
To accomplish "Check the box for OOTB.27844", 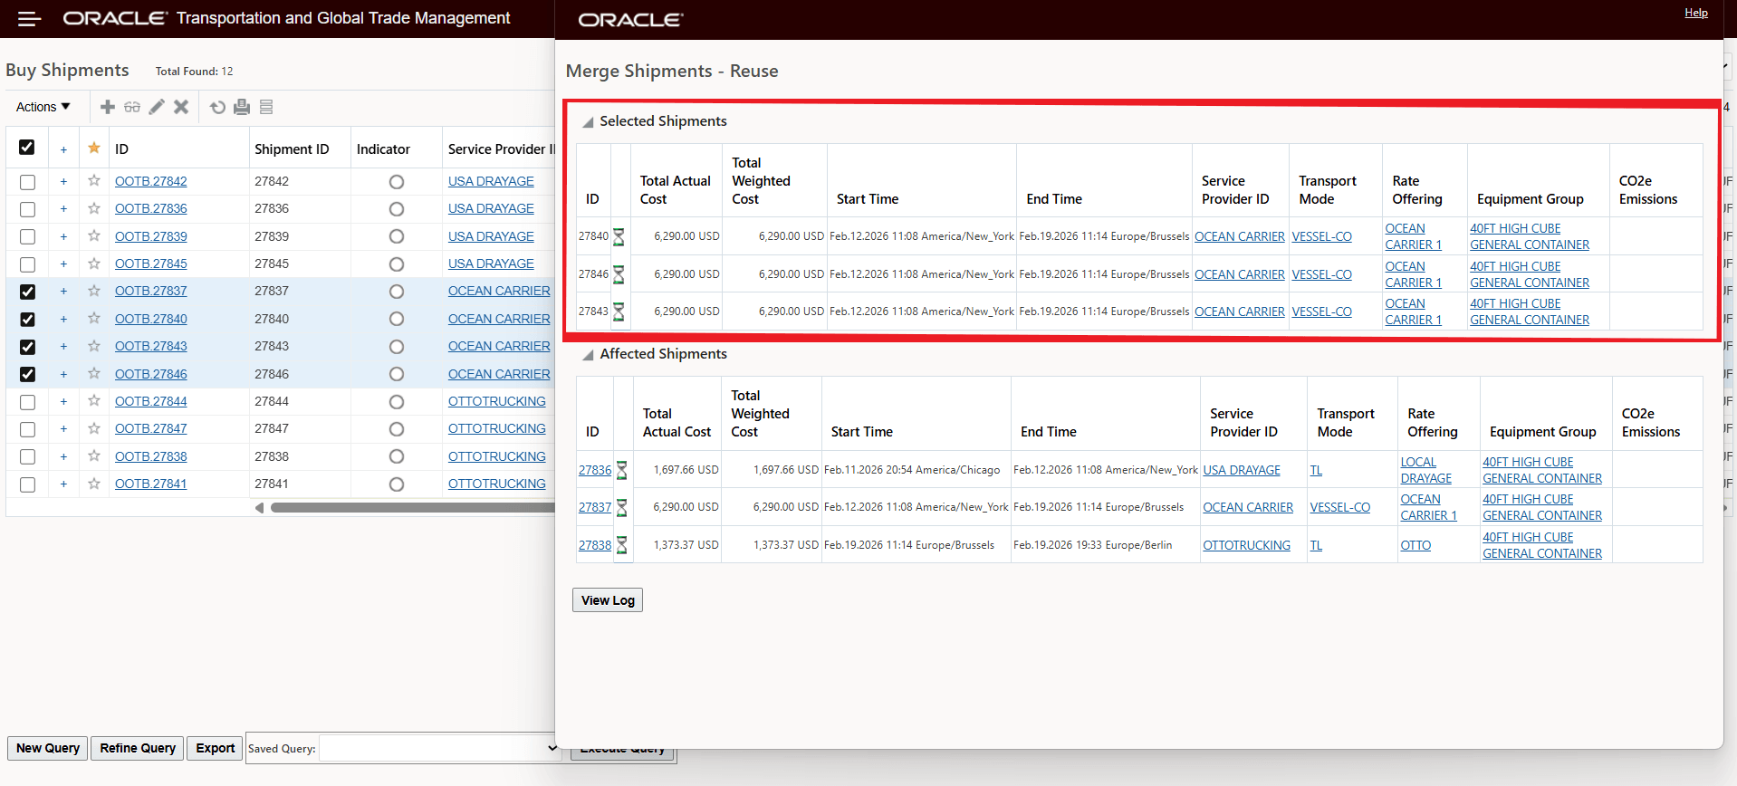I will click(27, 402).
